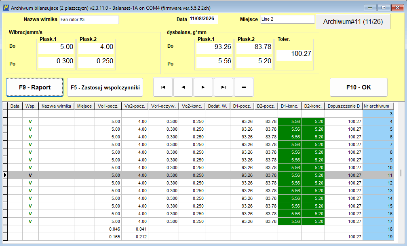Viewport: 407px width, 246px height.
Task: Open F9 - Raport
Action: (35, 87)
